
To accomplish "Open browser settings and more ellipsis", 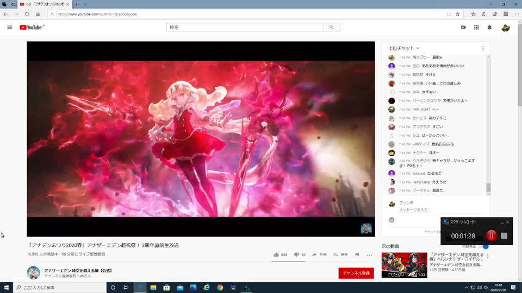I will [x=517, y=14].
